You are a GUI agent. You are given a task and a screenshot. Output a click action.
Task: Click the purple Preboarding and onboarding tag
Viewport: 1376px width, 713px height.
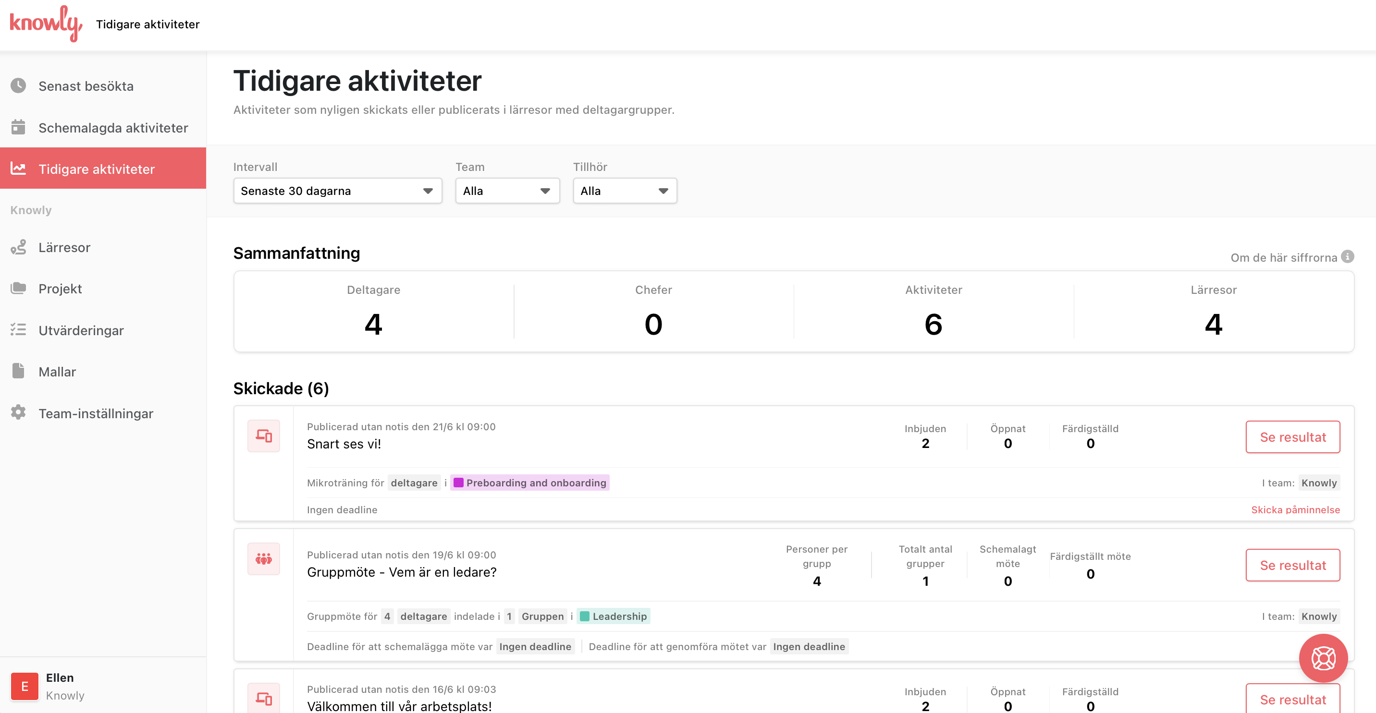[x=529, y=483]
